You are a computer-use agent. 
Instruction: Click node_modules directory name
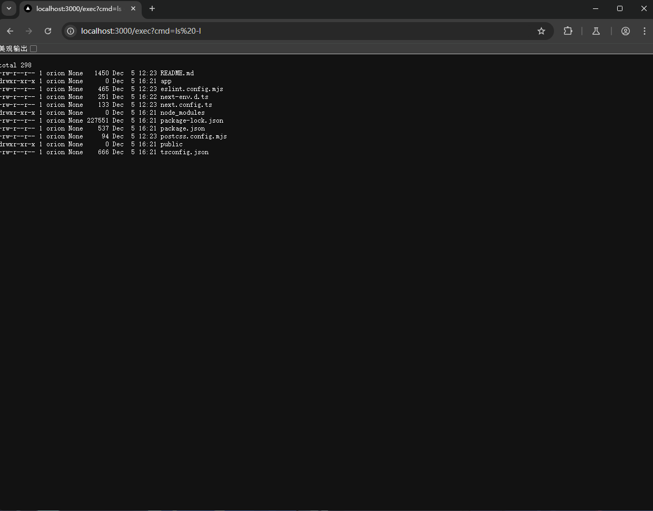click(182, 113)
